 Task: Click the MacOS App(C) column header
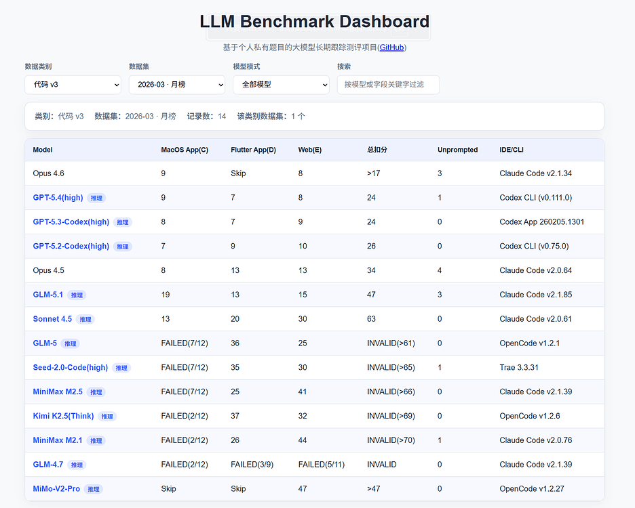(185, 150)
